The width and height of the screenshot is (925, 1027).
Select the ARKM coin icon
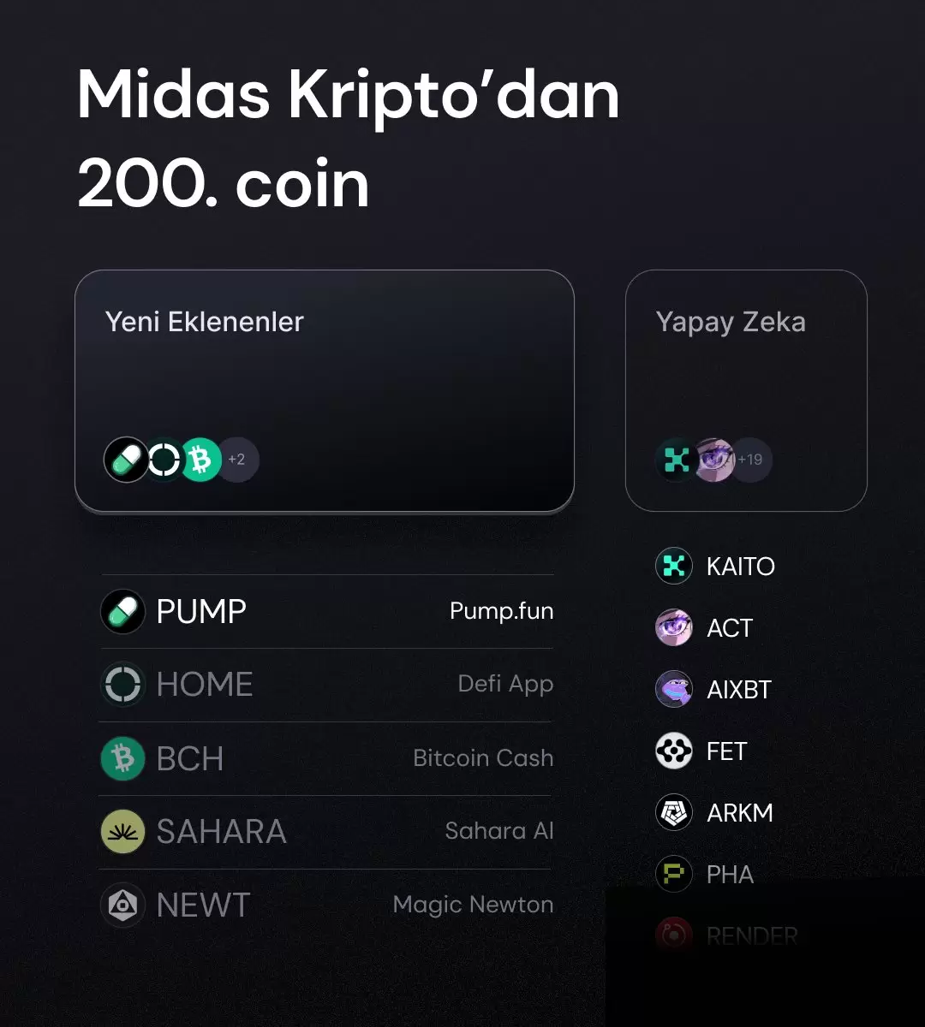tap(673, 812)
